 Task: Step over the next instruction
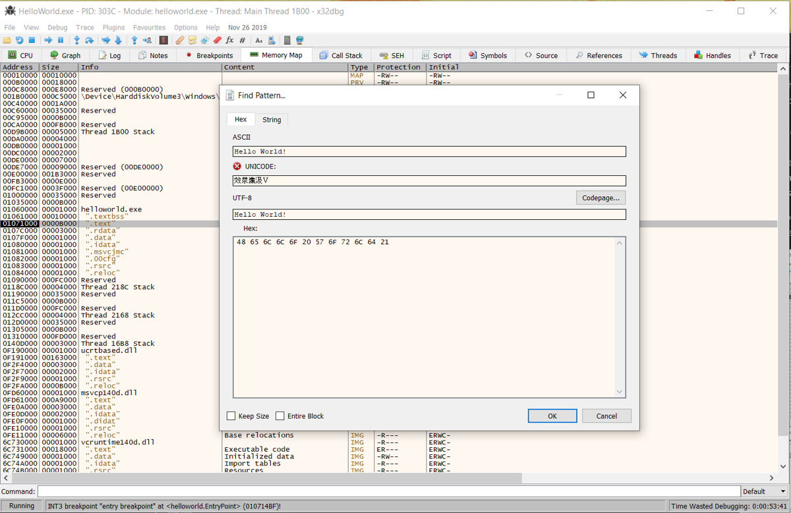(x=89, y=40)
